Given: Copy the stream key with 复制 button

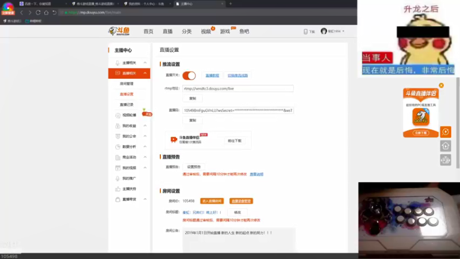Looking at the screenshot, I should [x=193, y=120].
